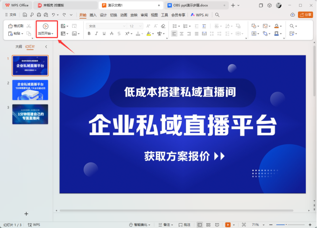Click the Underline formatting icon
The height and width of the screenshot is (228, 317).
click(x=104, y=34)
